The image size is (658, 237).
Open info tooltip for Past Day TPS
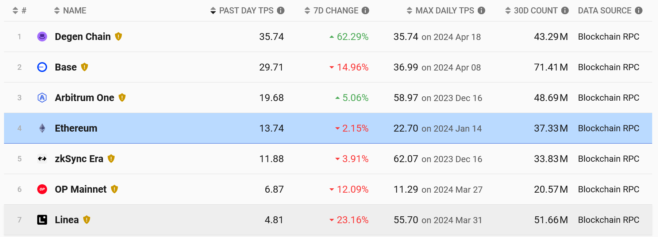point(281,11)
